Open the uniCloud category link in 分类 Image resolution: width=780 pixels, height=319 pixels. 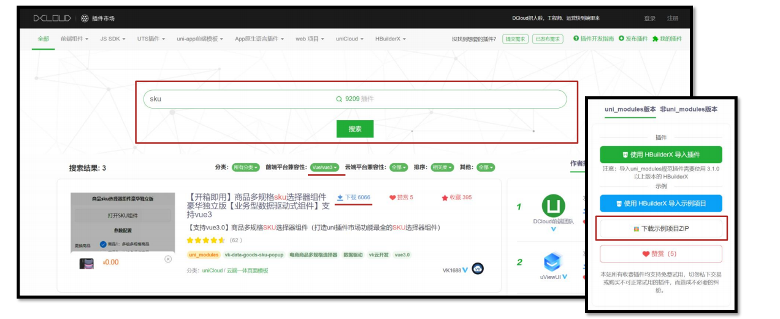[213, 271]
